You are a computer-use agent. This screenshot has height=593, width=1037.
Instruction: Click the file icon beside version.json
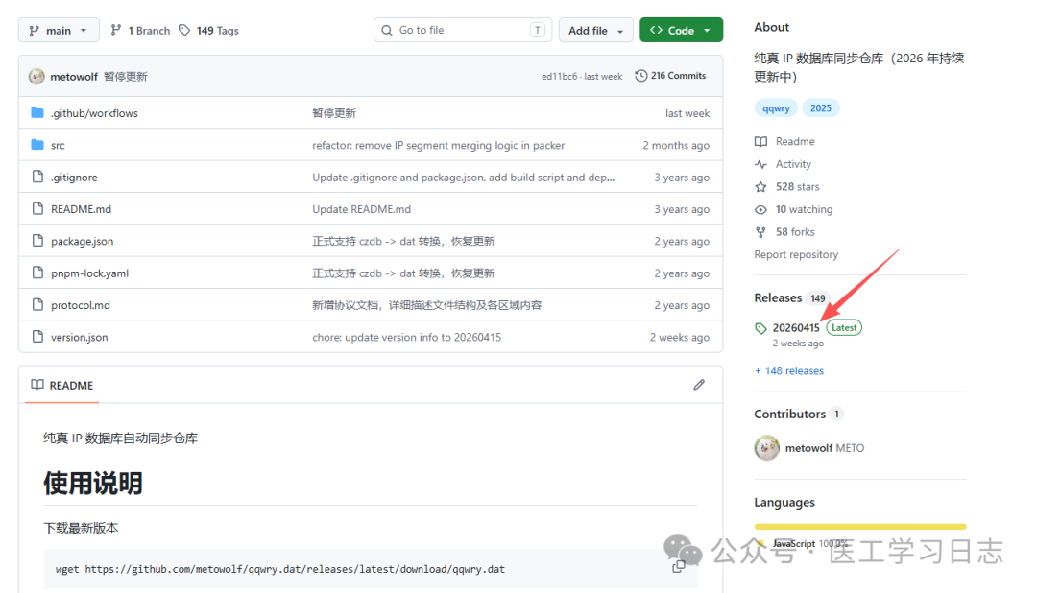(x=37, y=337)
